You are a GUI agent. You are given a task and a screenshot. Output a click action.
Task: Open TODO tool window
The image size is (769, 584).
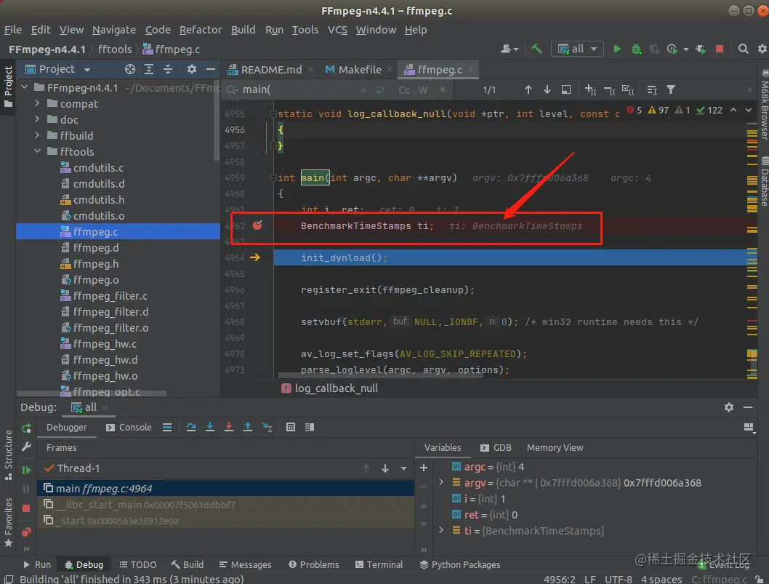tap(138, 564)
